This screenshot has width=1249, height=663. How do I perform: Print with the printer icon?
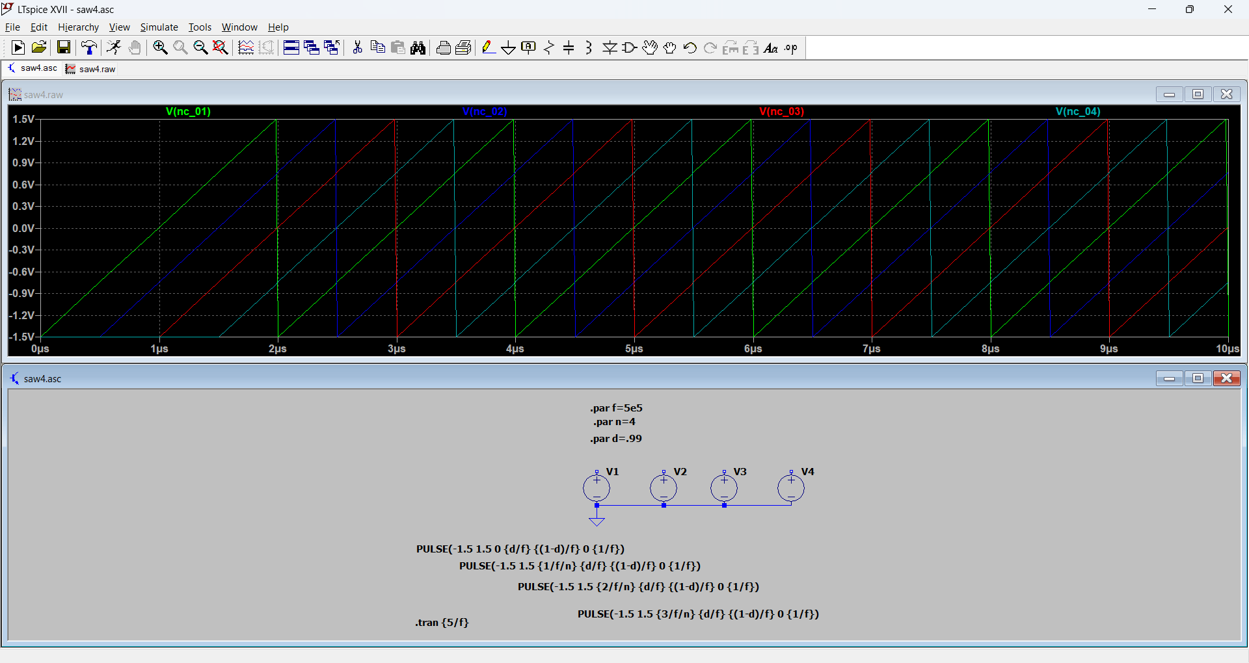coord(464,47)
